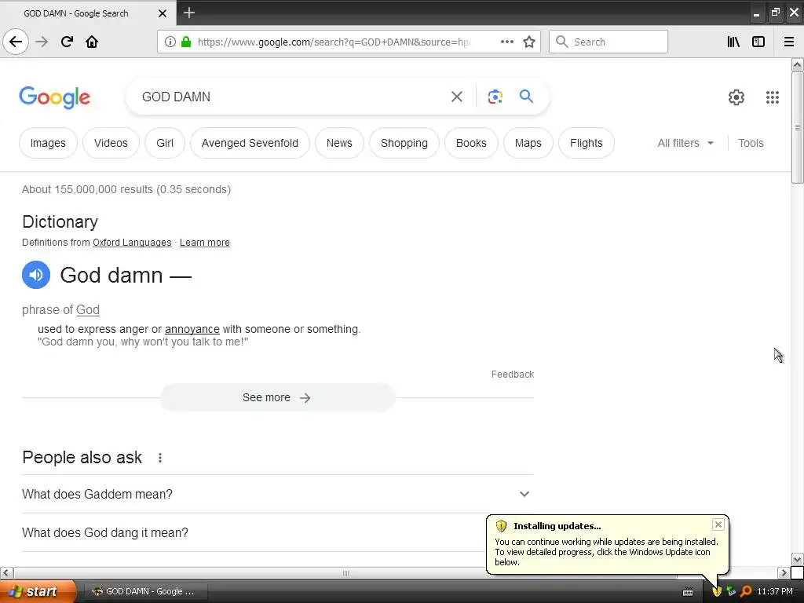Switch to Maps results
Viewport: 804px width, 603px height.
pos(528,143)
